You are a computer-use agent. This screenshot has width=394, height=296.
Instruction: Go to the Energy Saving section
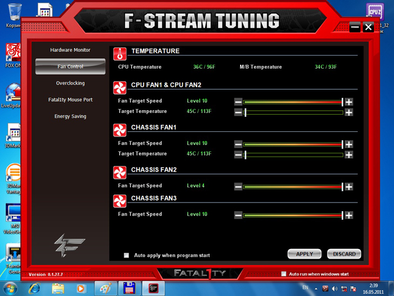70,116
